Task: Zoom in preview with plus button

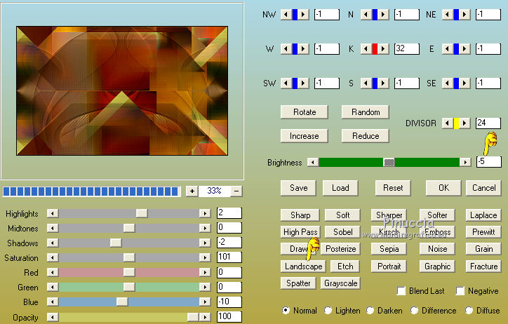Action: point(192,191)
